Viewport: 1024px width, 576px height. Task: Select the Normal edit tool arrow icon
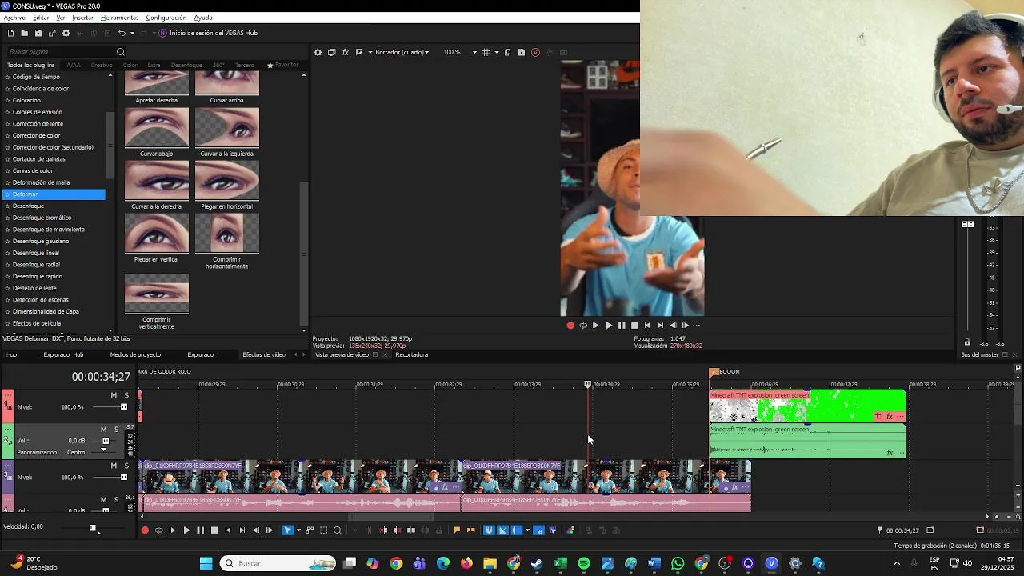(287, 530)
